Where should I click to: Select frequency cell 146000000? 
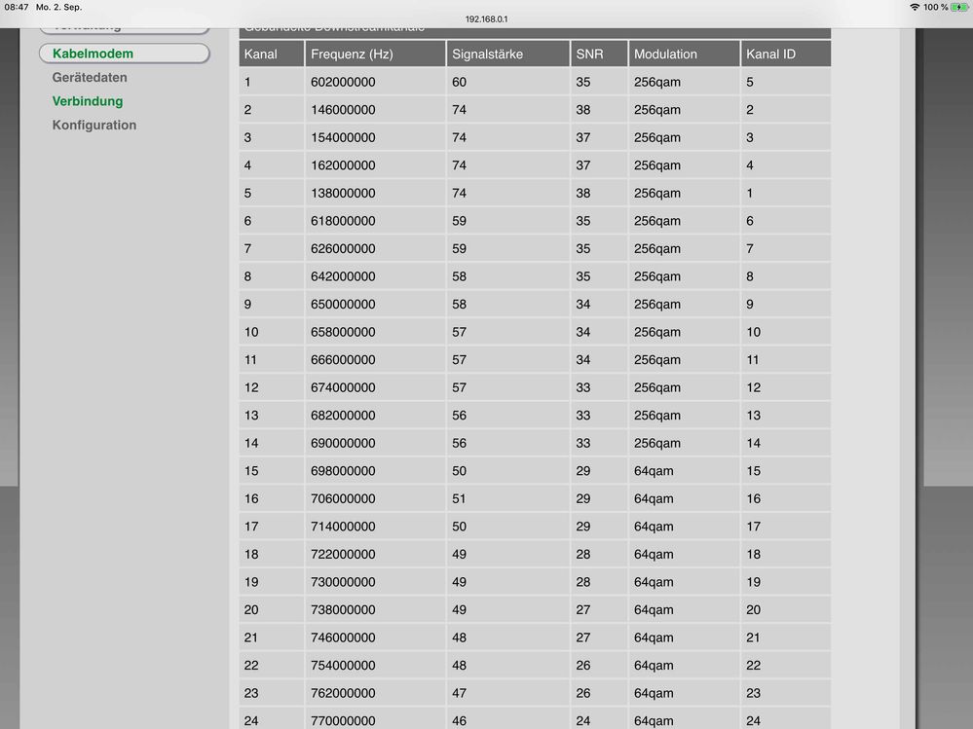click(375, 110)
